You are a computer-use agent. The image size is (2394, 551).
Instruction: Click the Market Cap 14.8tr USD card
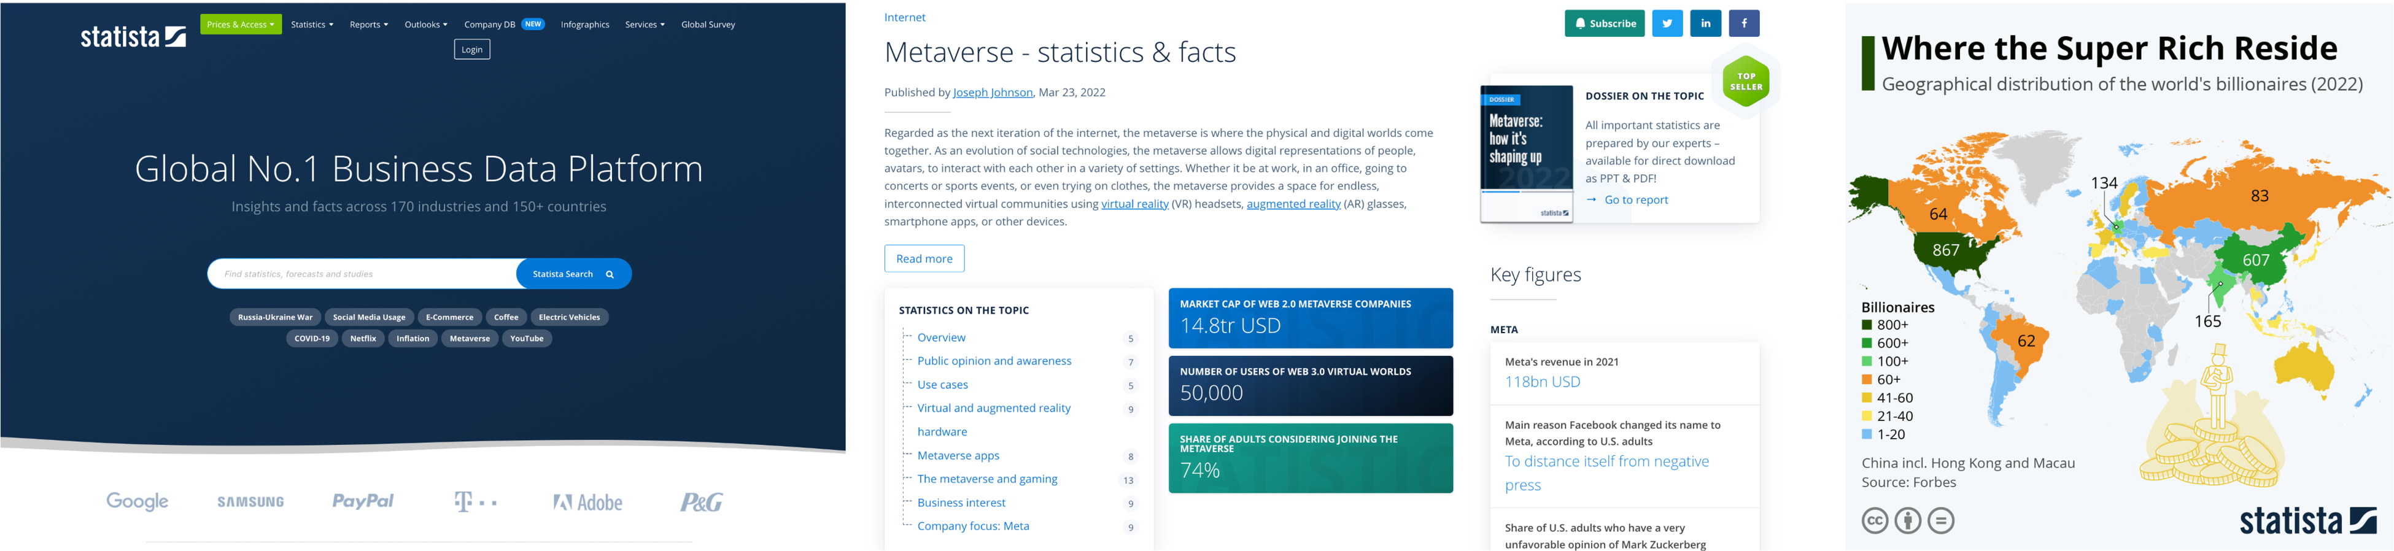(1311, 318)
